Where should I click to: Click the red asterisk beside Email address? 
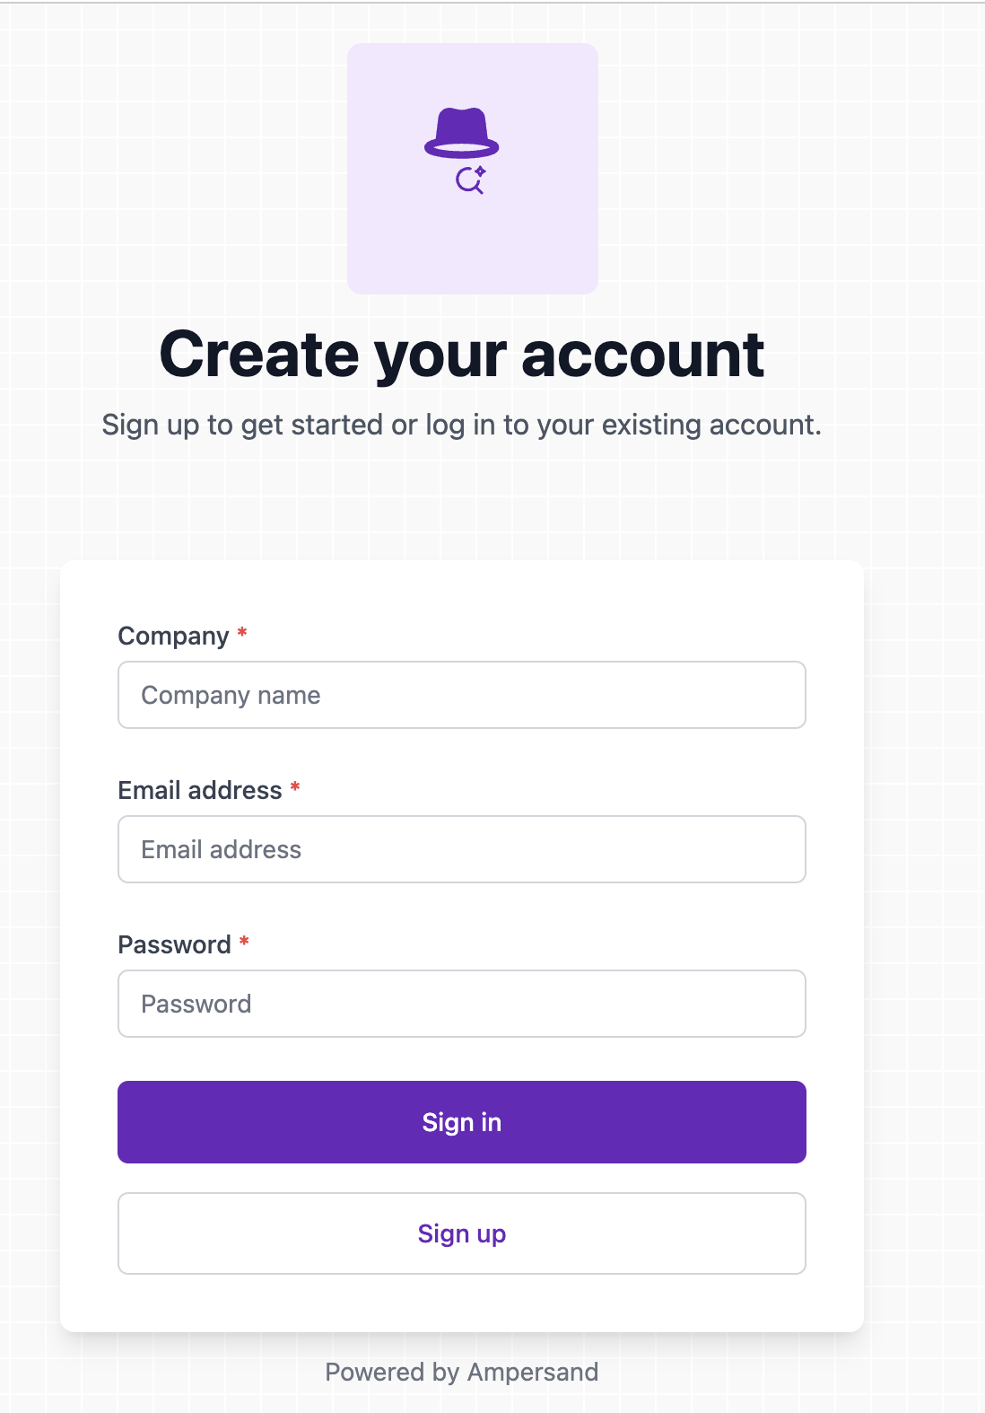(295, 788)
